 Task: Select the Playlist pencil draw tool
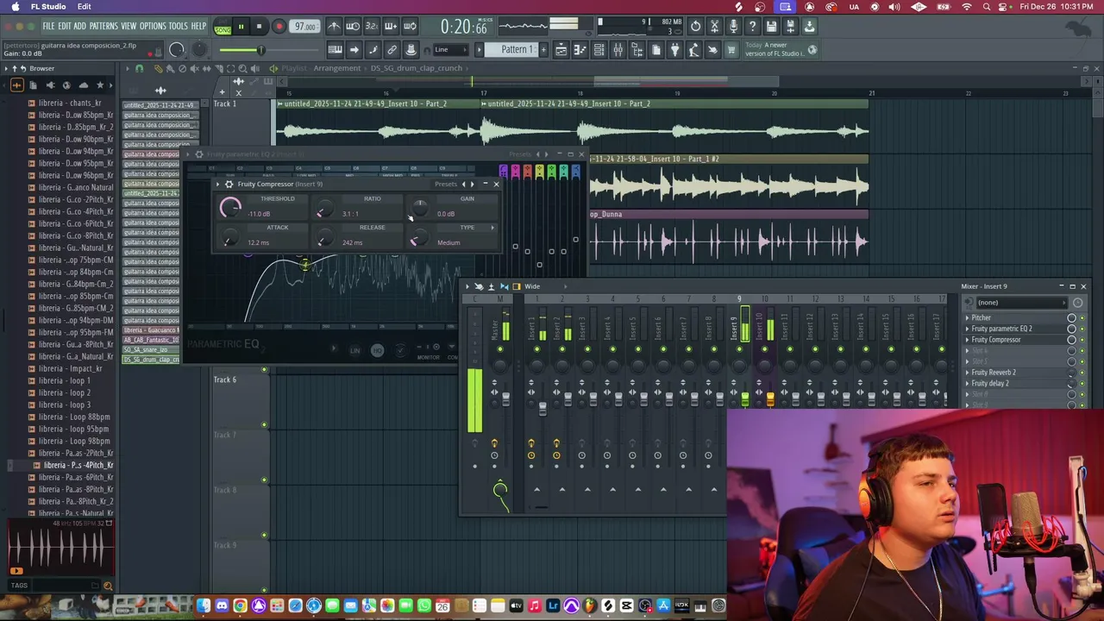(159, 69)
